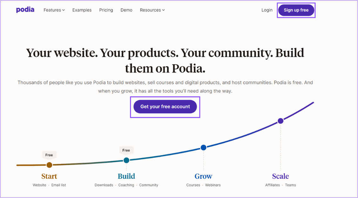Viewport: 358px width, 198px height.
Task: Select the teal Build marker dot
Action: [126, 160]
